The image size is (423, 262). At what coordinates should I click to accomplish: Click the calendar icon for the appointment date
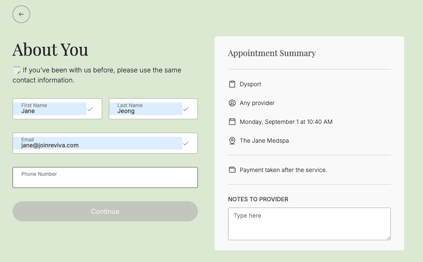232,121
